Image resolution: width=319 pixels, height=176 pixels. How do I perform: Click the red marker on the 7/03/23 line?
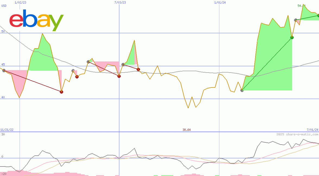point(119,76)
